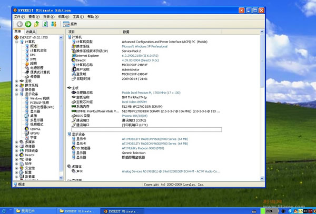The image size is (316, 214).
Task: Open Mobile Intel Pentium M processor link
Action: pos(151,93)
